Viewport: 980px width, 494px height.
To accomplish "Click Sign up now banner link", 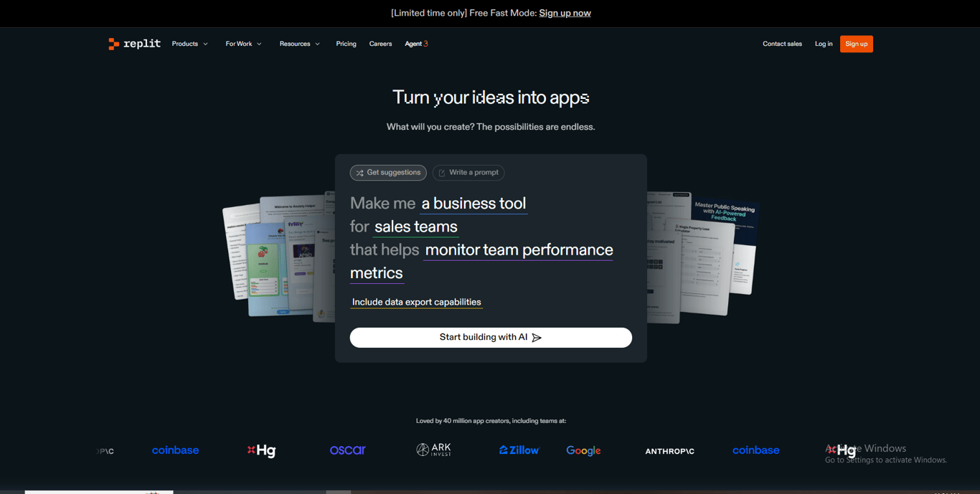I will [x=565, y=13].
